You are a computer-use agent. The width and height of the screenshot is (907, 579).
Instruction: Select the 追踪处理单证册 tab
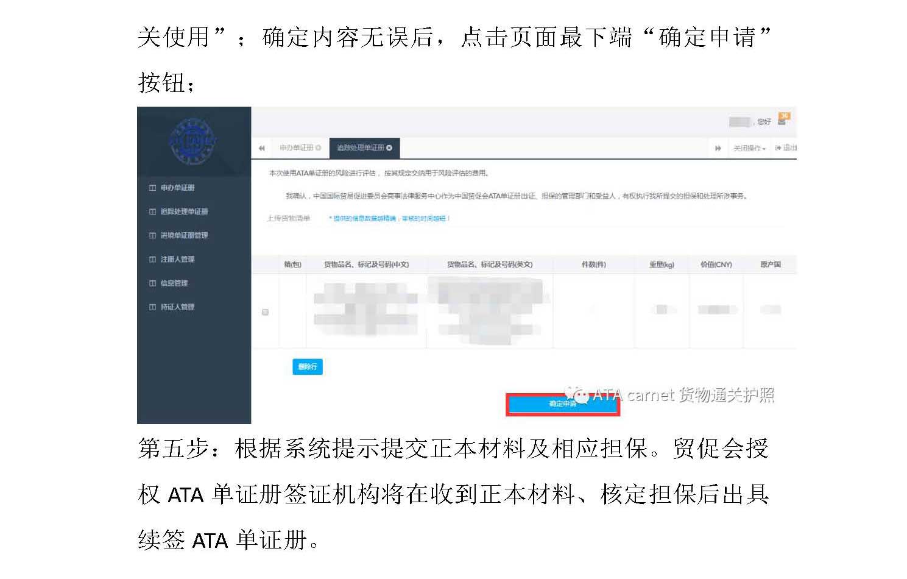pos(360,148)
